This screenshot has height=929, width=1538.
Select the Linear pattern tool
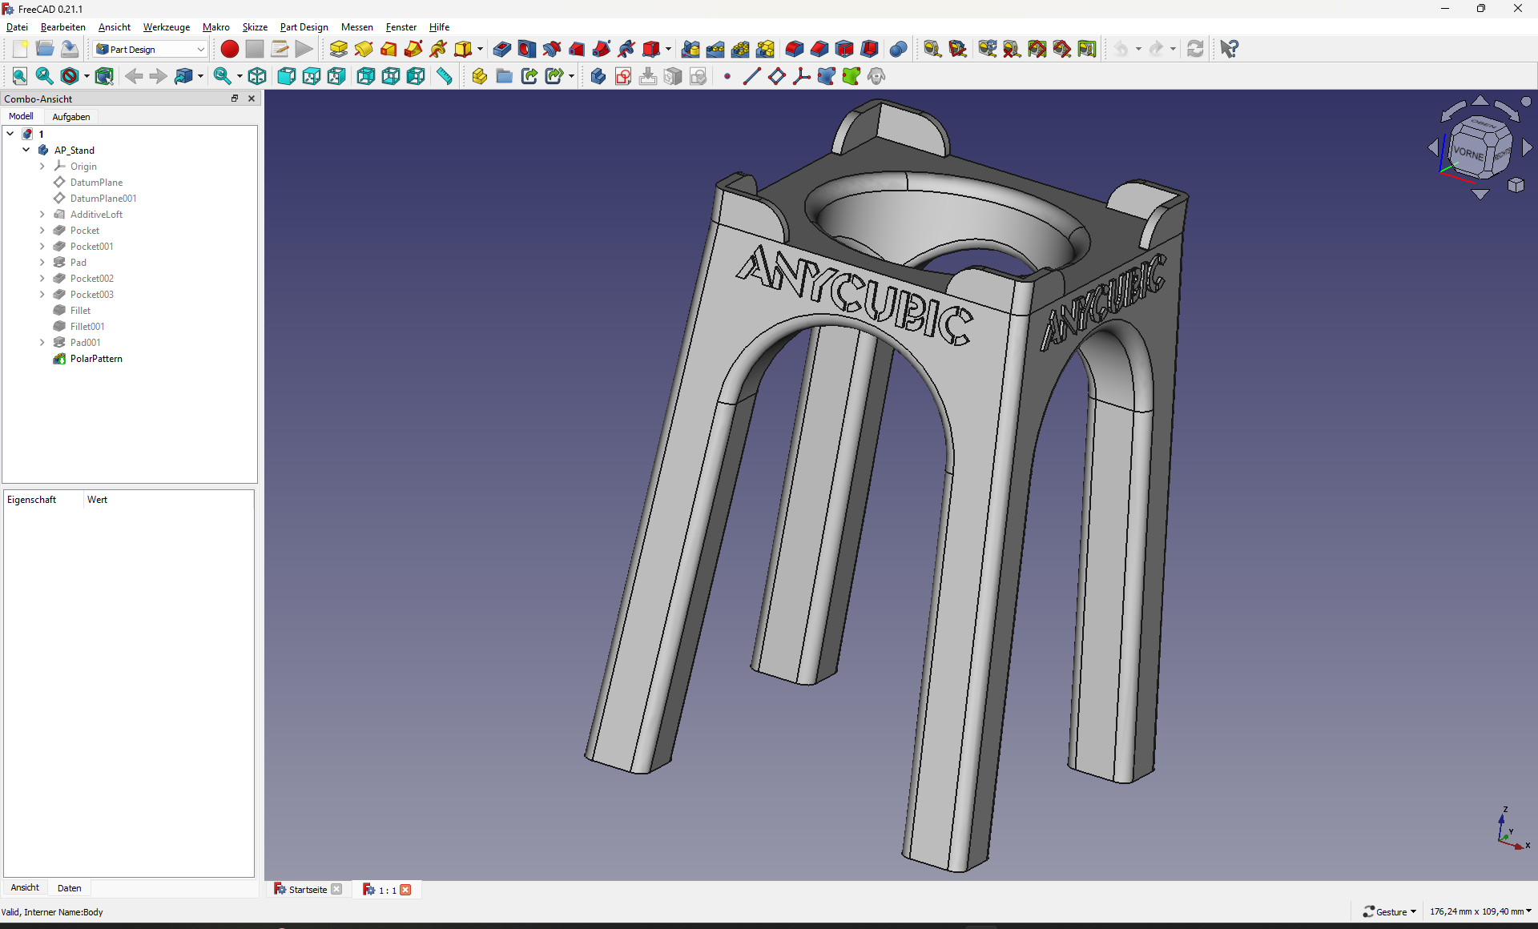coord(715,49)
